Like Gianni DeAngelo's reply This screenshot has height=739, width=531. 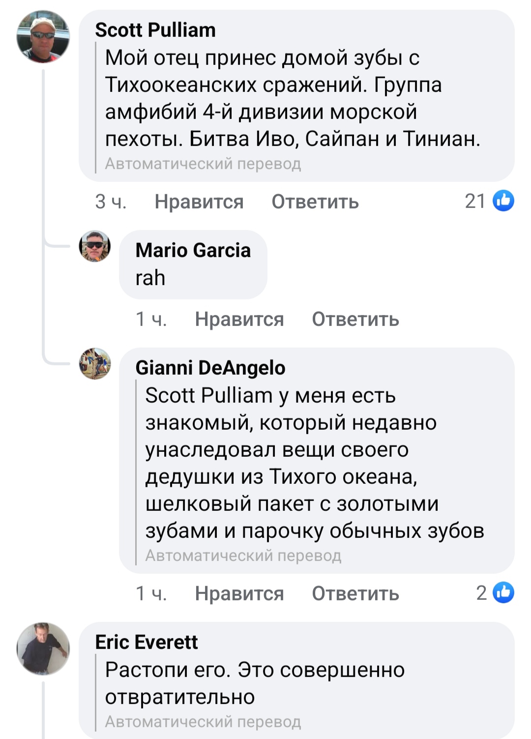click(x=239, y=594)
